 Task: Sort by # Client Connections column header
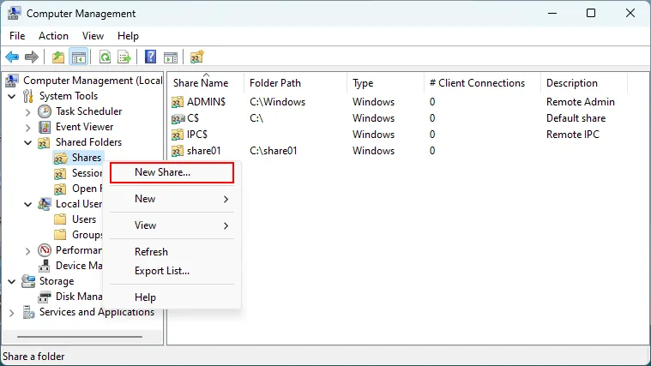[x=482, y=83]
